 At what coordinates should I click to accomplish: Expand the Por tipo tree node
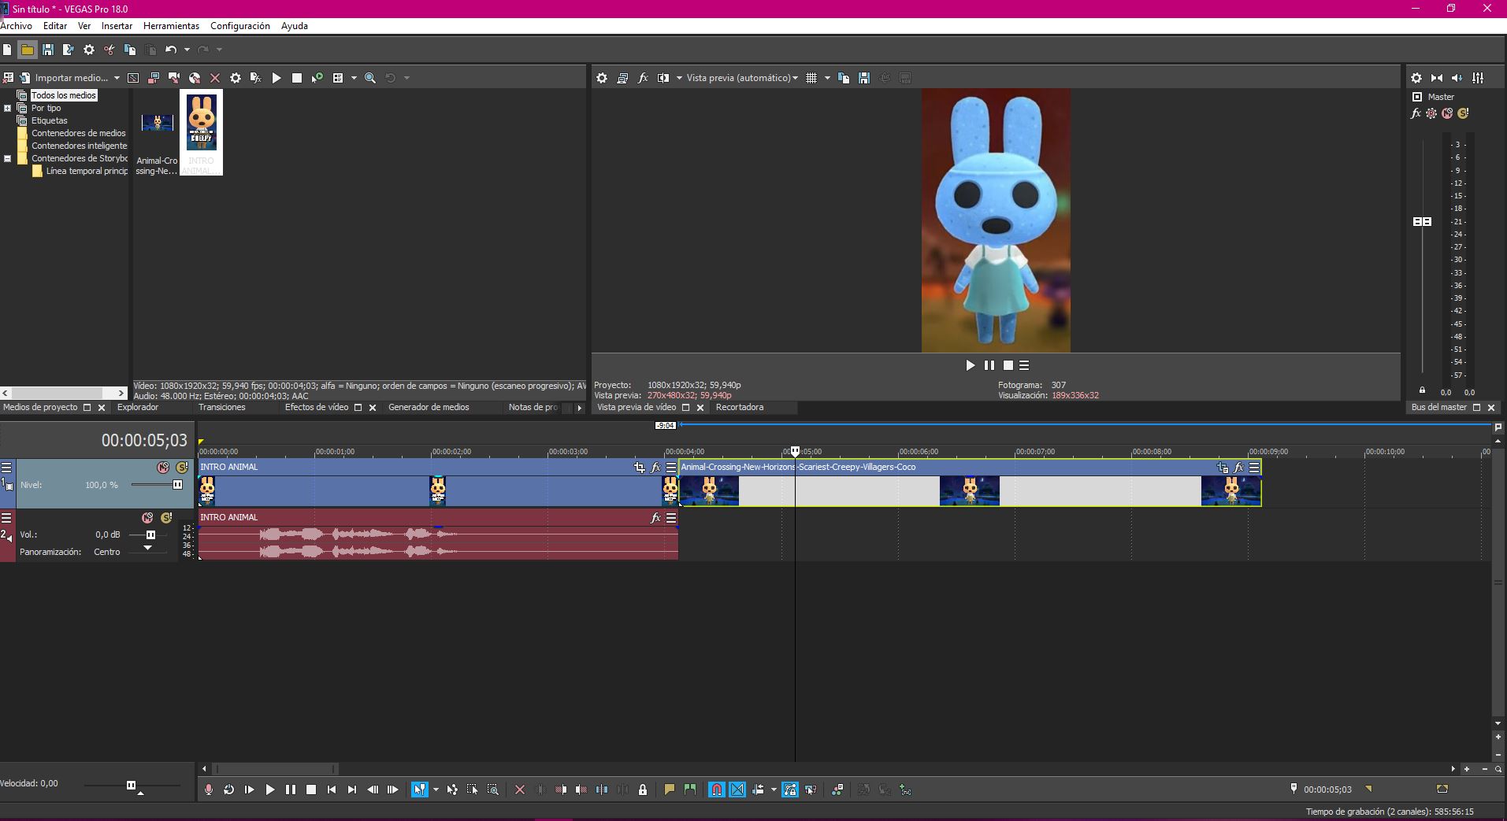pyautogui.click(x=8, y=108)
